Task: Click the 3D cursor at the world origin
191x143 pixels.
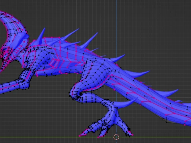Action: (x=116, y=137)
